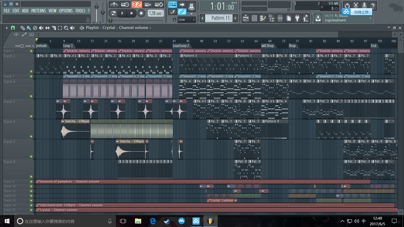Mute Track 5 using its green light
This screenshot has width=404, height=227.
click(x=31, y=116)
